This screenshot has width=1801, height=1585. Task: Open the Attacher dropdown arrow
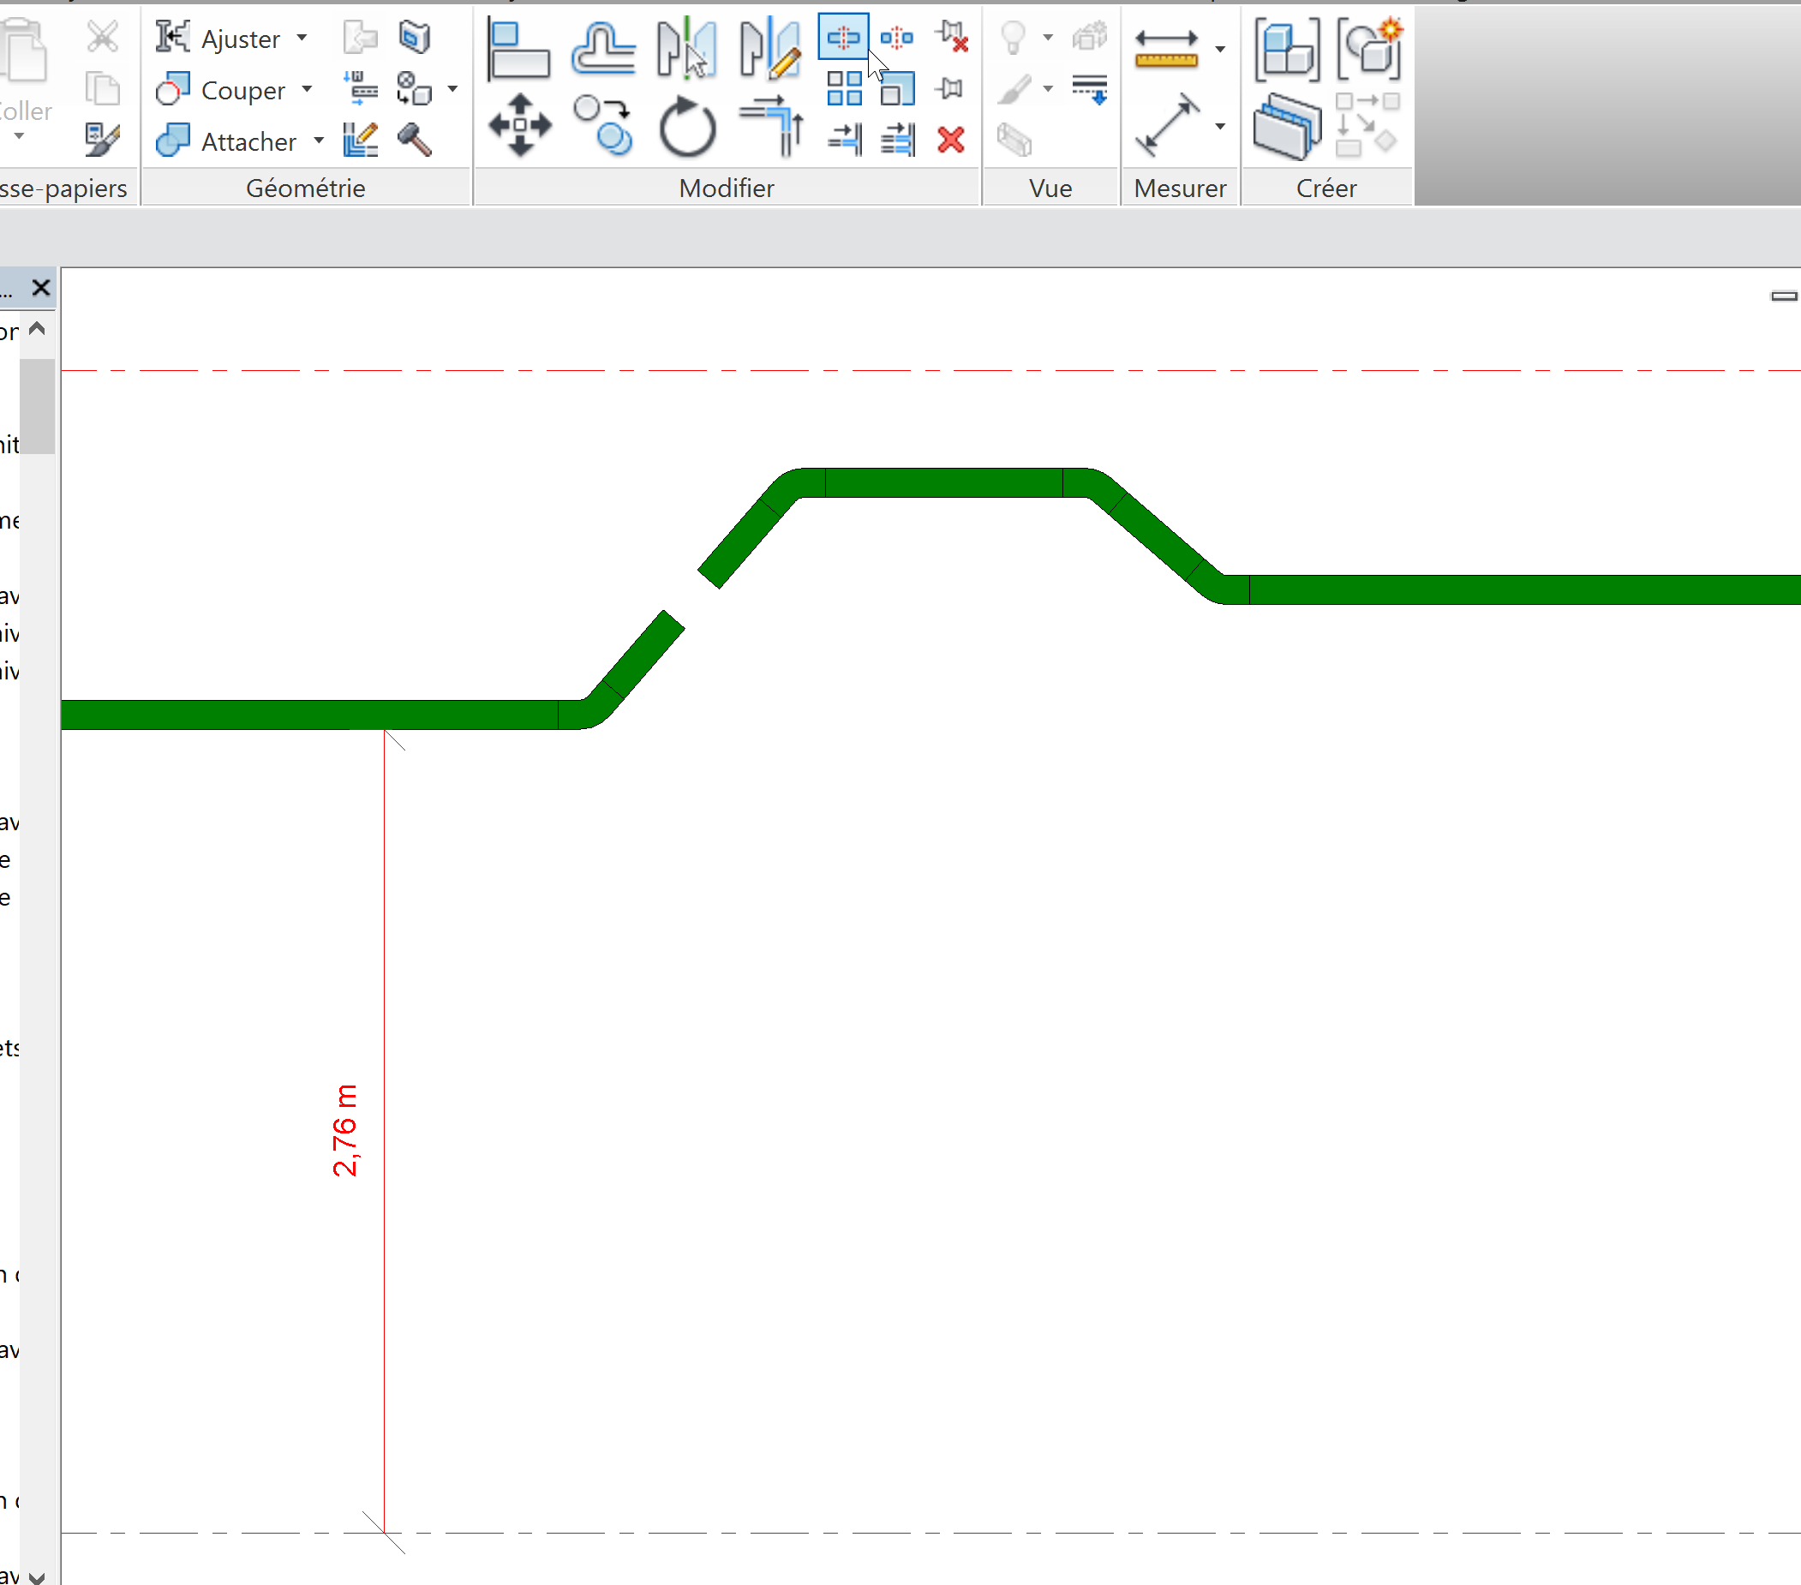click(x=318, y=141)
